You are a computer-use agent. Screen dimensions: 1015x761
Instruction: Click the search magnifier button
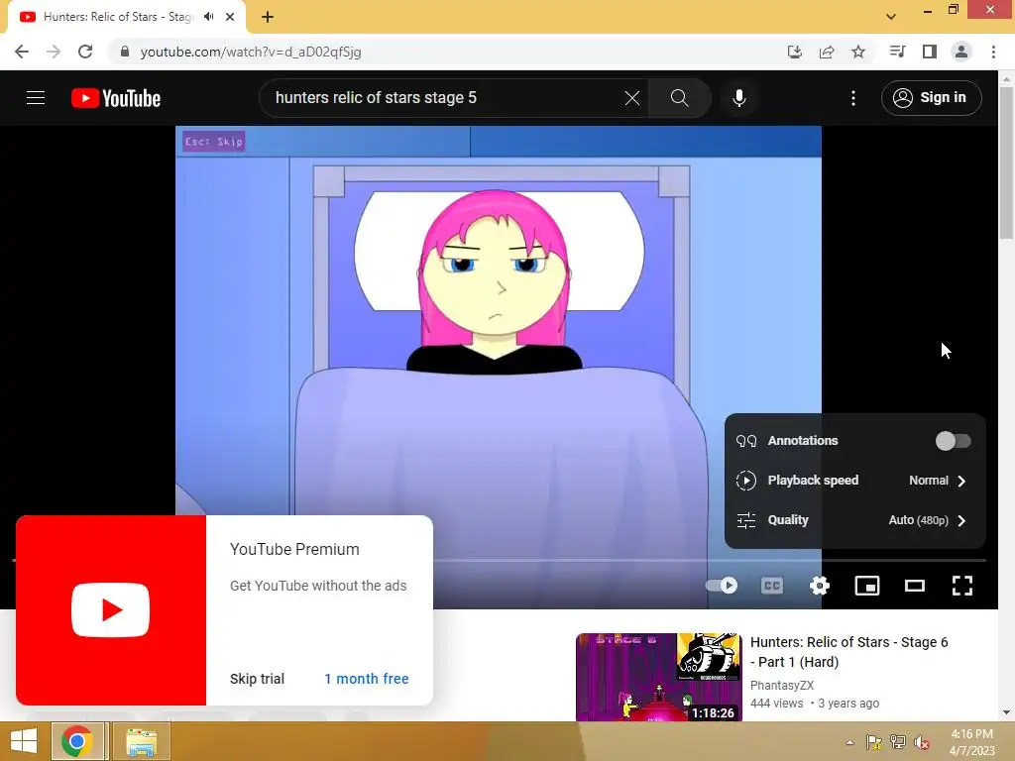point(679,98)
